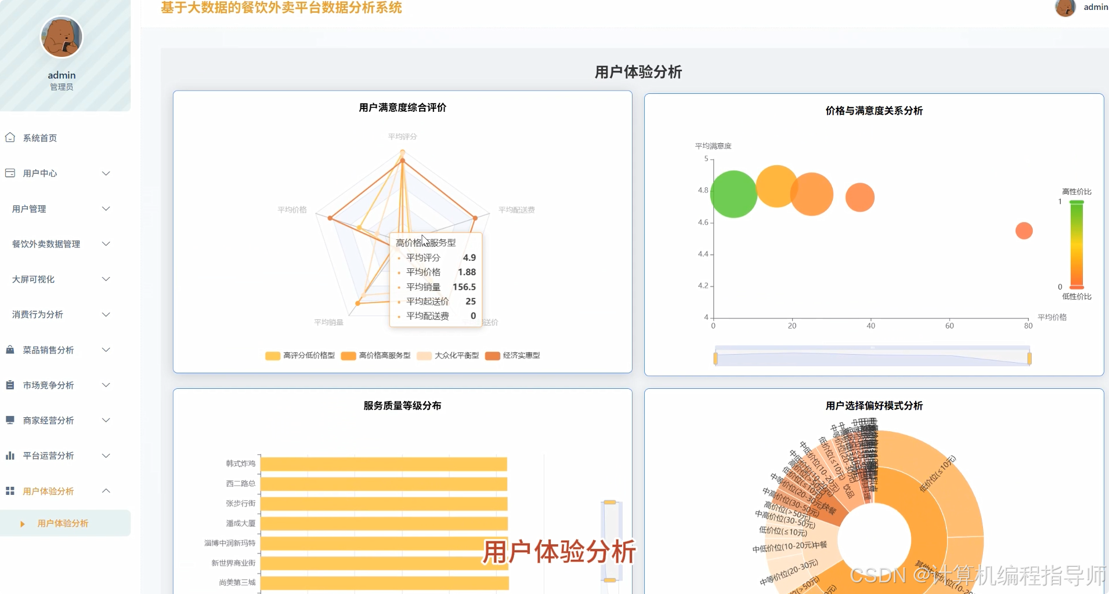The image size is (1109, 594).
Task: Open the 消费行为分析 menu item
Action: point(58,314)
